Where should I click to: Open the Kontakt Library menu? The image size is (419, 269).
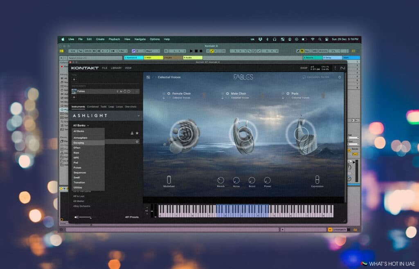[116, 68]
